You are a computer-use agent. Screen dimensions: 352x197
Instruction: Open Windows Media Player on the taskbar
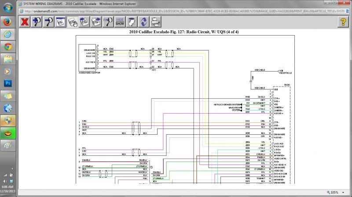point(7,72)
